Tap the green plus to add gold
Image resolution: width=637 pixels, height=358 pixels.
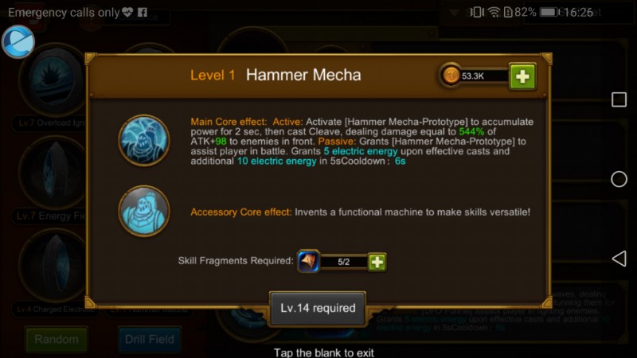[x=522, y=76]
